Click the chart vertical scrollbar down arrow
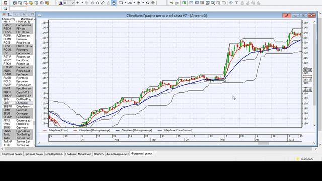The image size is (322, 181). (x=314, y=125)
